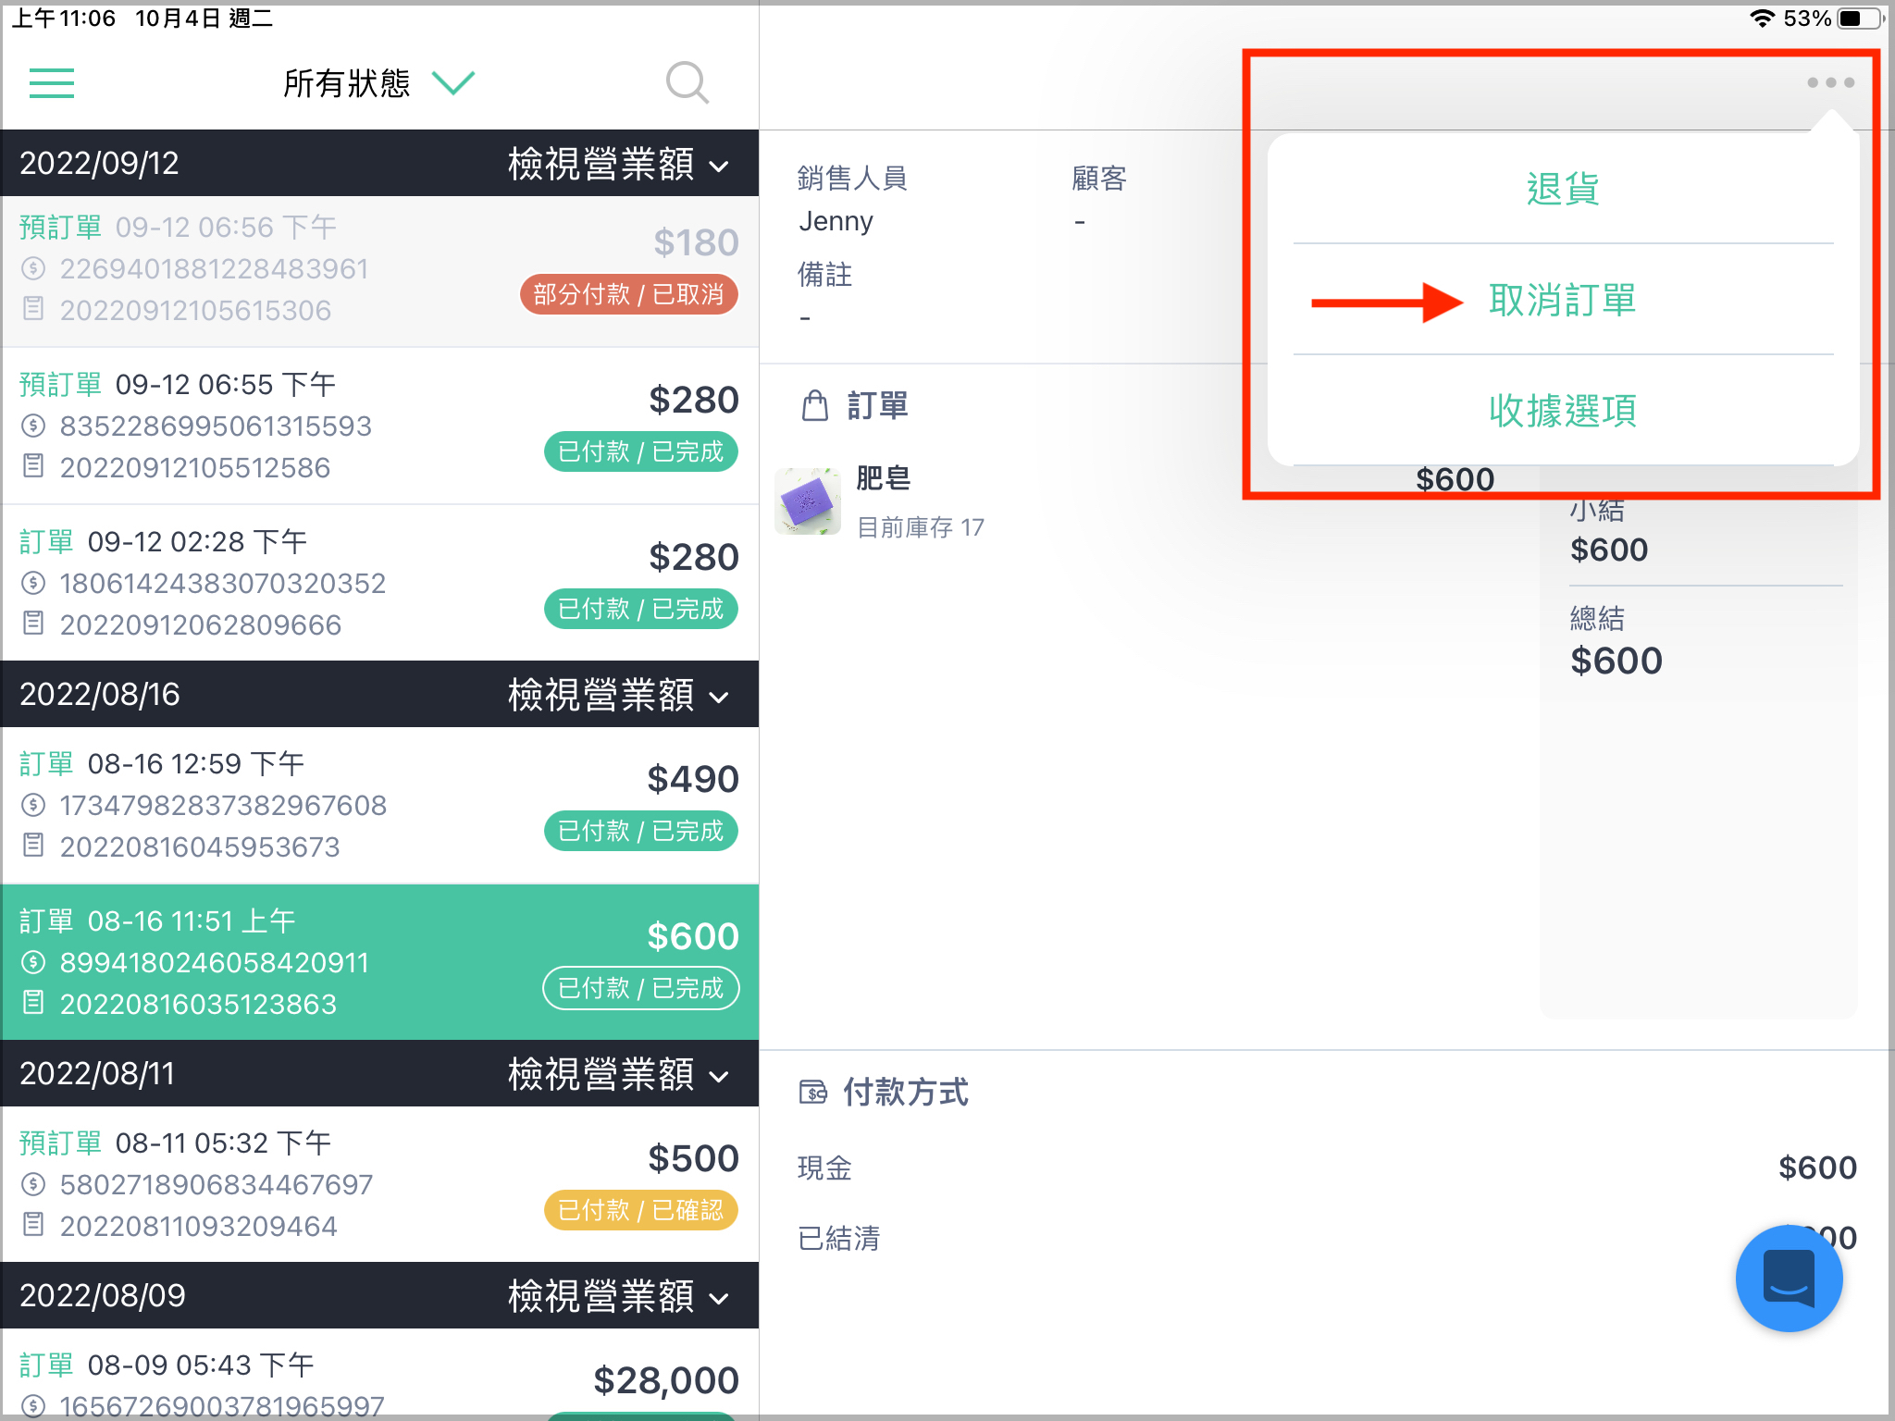Tap the 已結清 settled label
This screenshot has width=1895, height=1421.
[838, 1238]
